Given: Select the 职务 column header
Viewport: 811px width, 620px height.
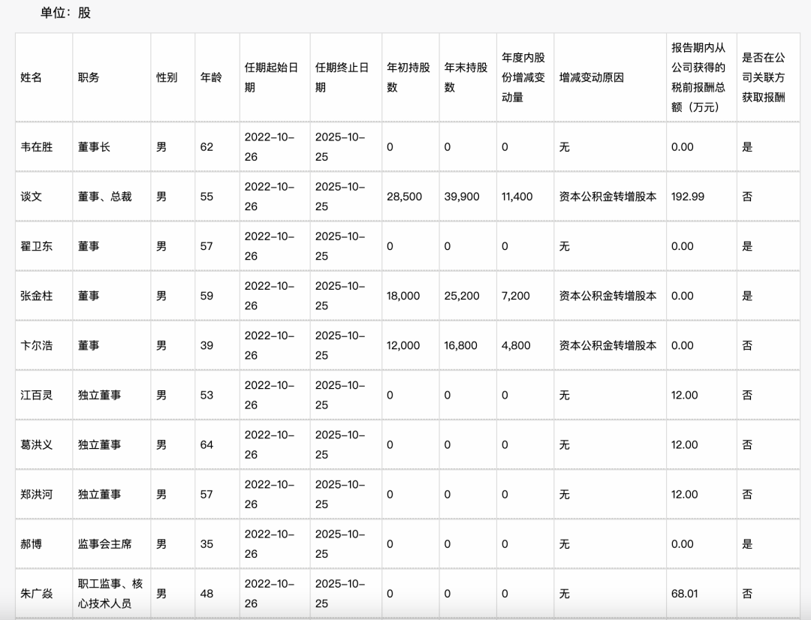Looking at the screenshot, I should [x=89, y=77].
